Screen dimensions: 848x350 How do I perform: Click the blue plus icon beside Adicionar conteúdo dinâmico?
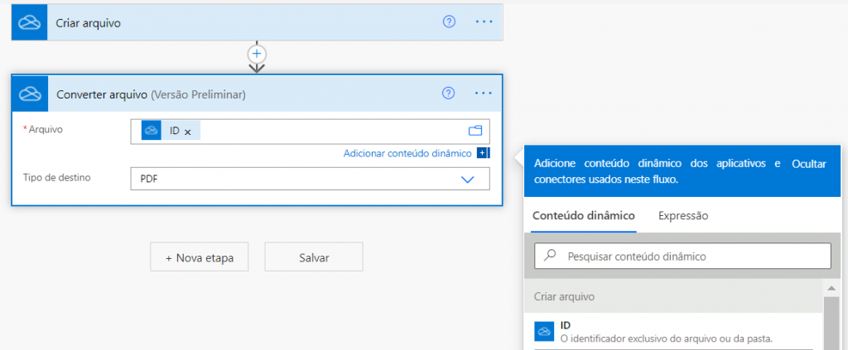(483, 153)
